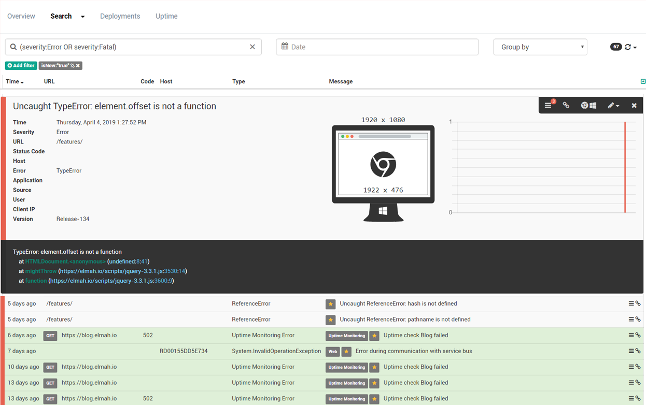The width and height of the screenshot is (646, 405).
Task: Open the Group by dropdown
Action: pyautogui.click(x=540, y=47)
